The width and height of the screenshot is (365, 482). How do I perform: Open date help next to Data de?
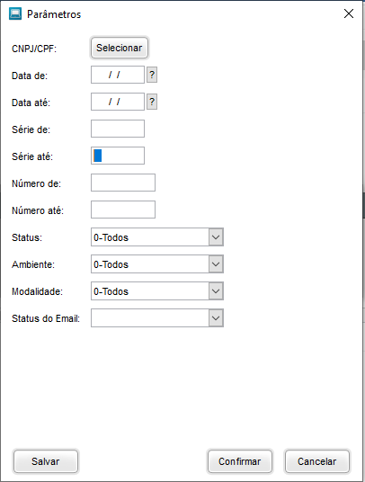(152, 75)
